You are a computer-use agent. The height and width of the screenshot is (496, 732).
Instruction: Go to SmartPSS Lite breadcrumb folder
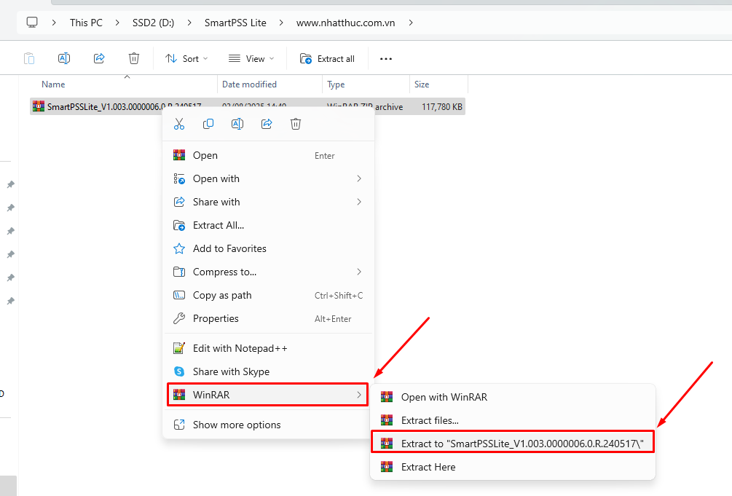point(235,23)
